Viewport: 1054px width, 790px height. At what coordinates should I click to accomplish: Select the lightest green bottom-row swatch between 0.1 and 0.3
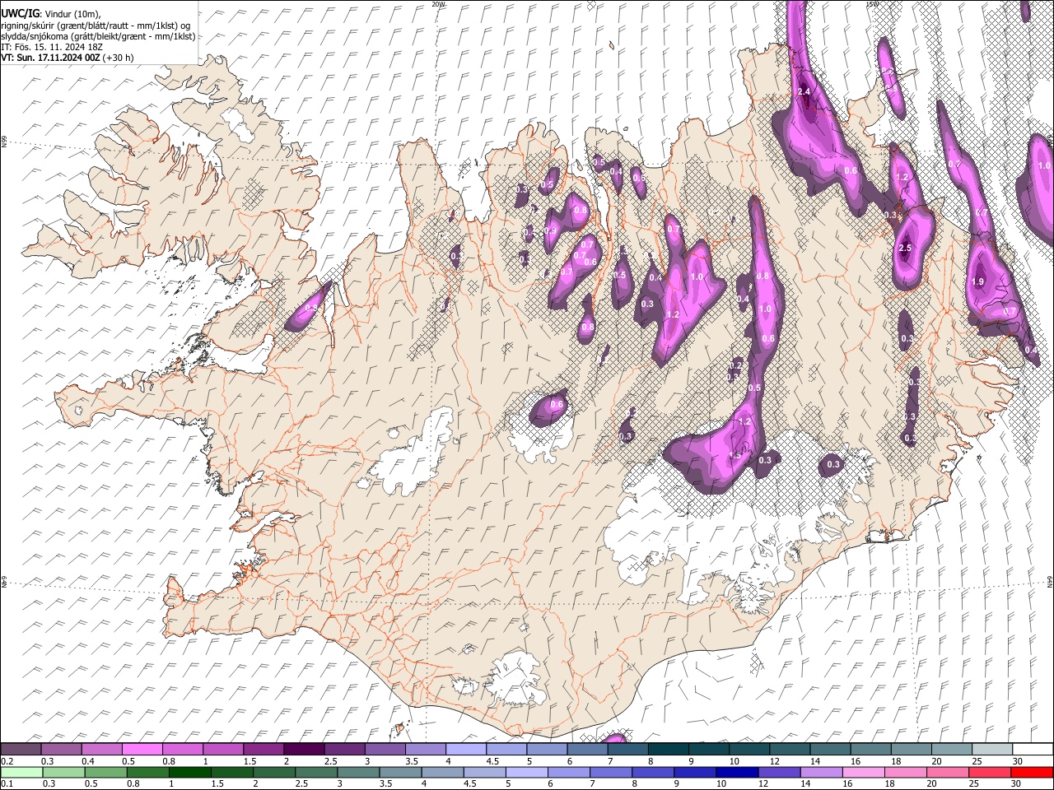tap(21, 772)
